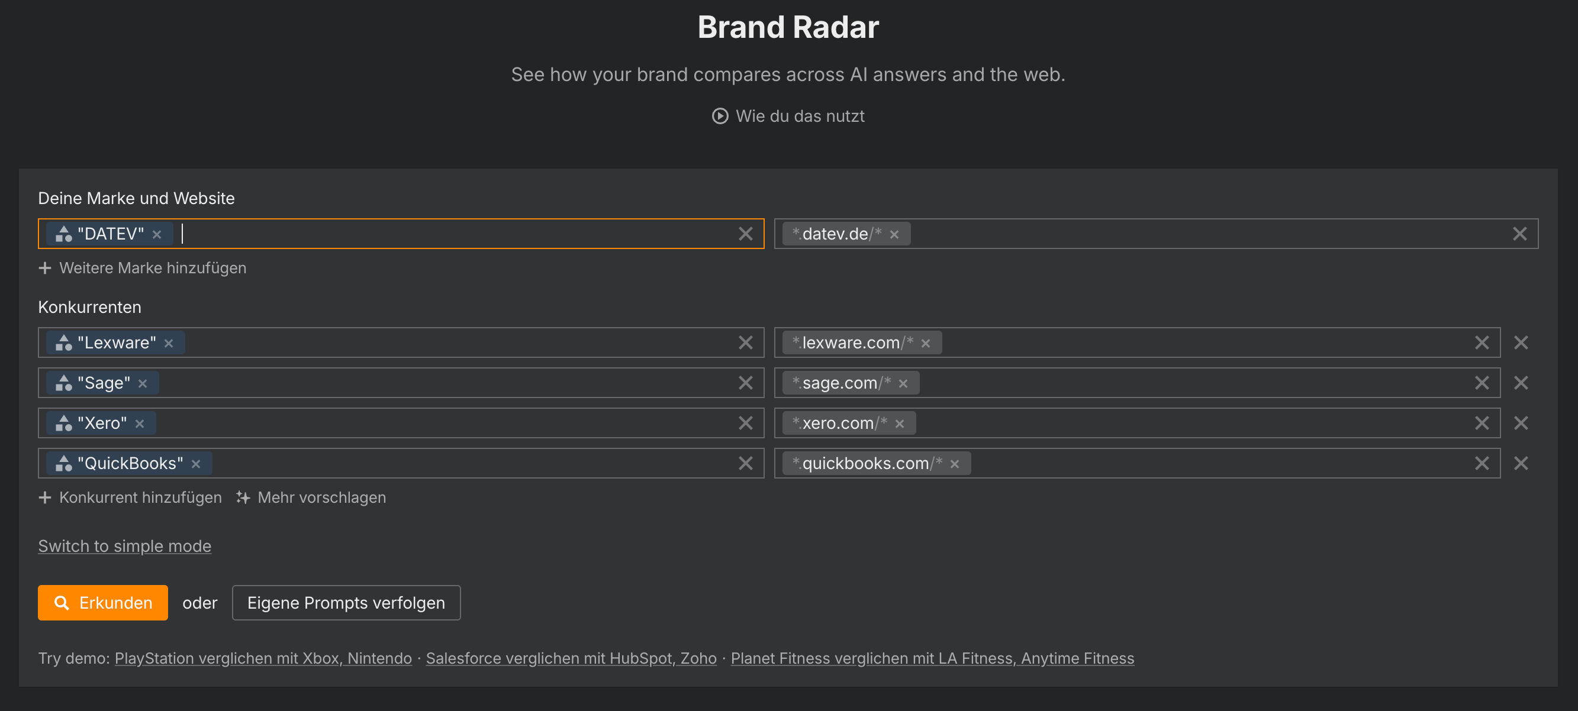Remove the lexware.com URL tag

(x=925, y=344)
